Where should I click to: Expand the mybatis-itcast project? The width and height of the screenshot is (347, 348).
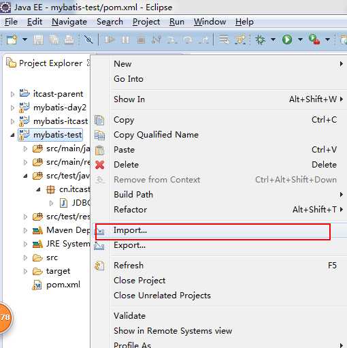coord(12,121)
